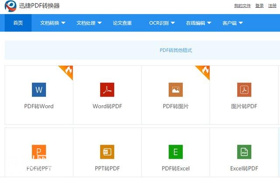Open the 论文查重 page
The height and width of the screenshot is (178, 280).
click(122, 23)
